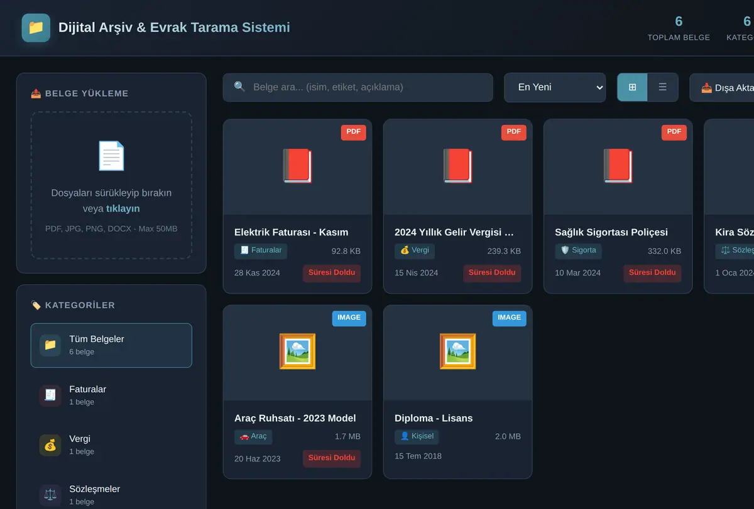Click the Araç Ruhsatı - 2023 Model title
This screenshot has height=509, width=754.
pyautogui.click(x=295, y=418)
